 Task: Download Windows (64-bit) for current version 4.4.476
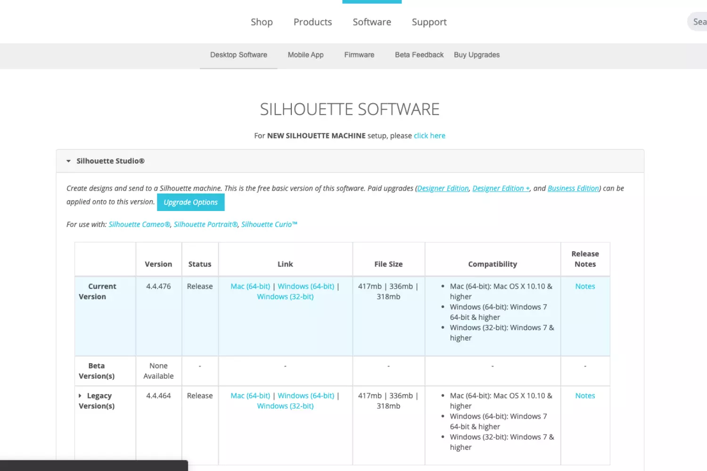pyautogui.click(x=306, y=286)
